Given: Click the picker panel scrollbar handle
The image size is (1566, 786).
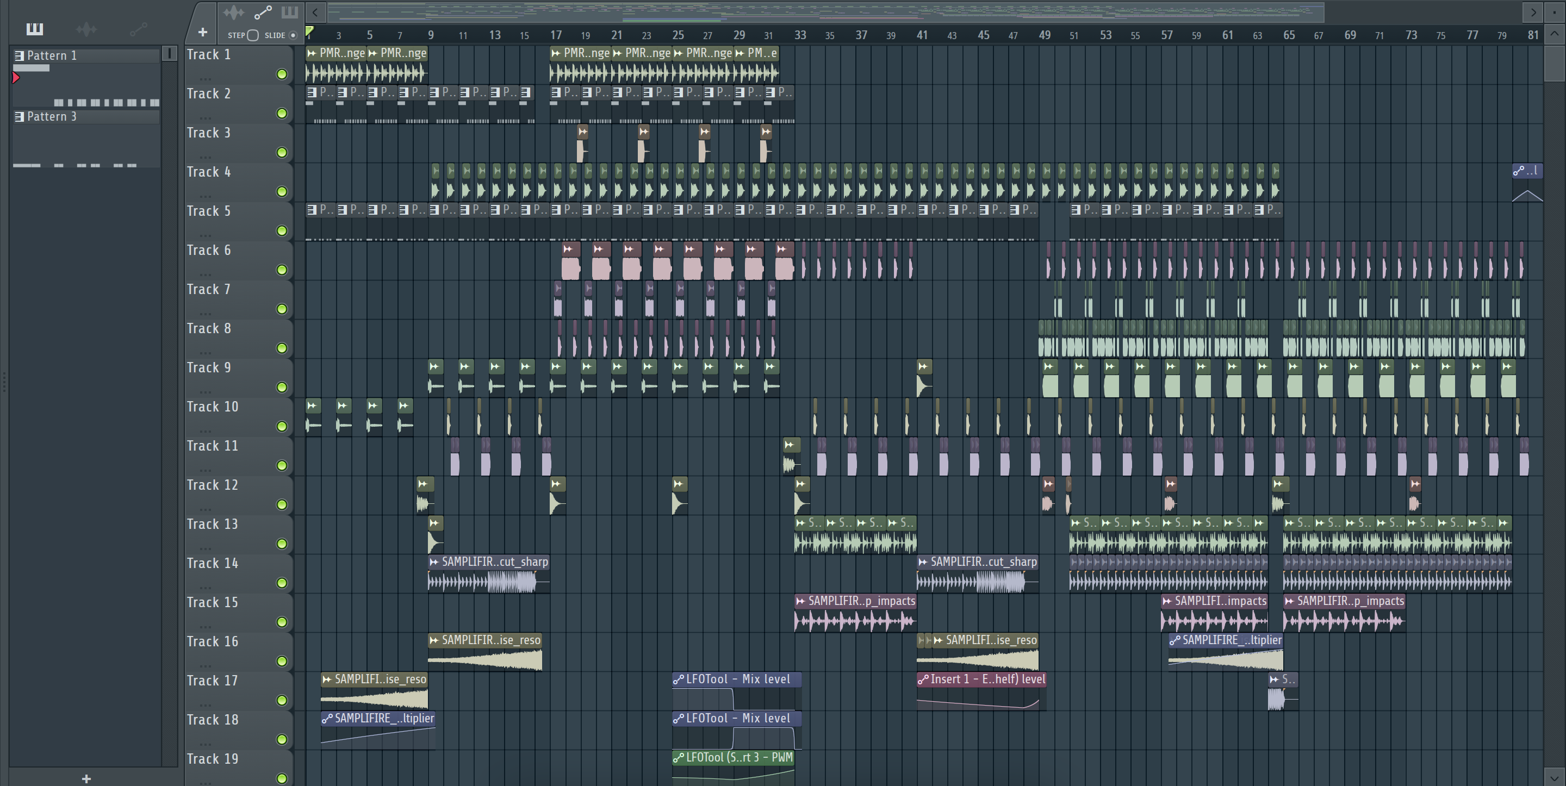Looking at the screenshot, I should [170, 53].
